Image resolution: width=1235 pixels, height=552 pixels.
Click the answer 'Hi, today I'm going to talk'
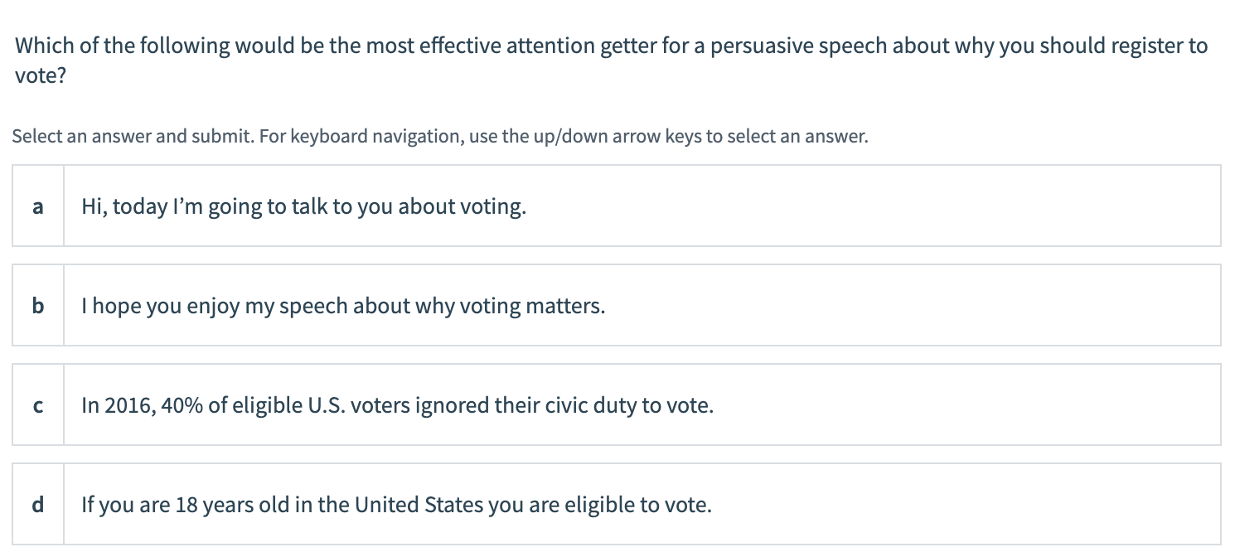304,206
